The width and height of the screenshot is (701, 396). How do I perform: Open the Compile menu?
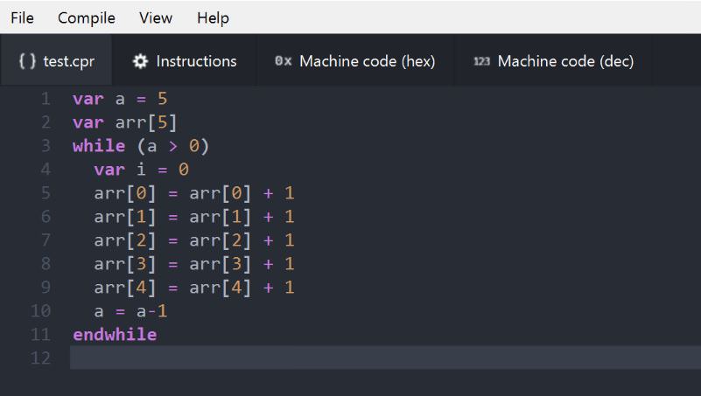click(x=87, y=17)
